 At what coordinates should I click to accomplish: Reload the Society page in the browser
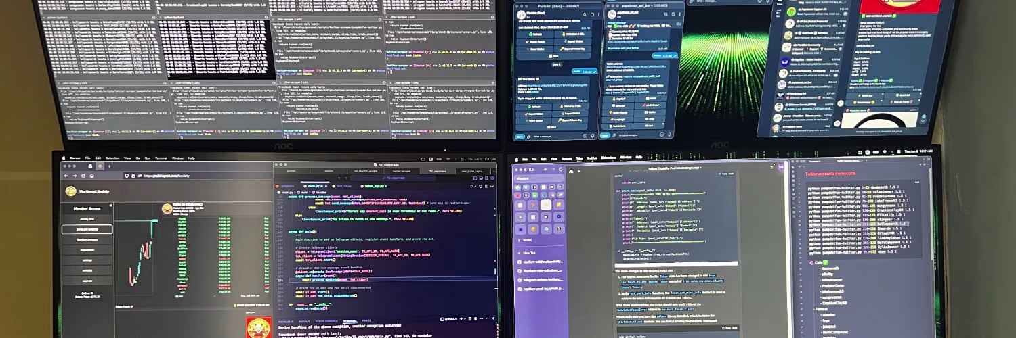tap(83, 176)
